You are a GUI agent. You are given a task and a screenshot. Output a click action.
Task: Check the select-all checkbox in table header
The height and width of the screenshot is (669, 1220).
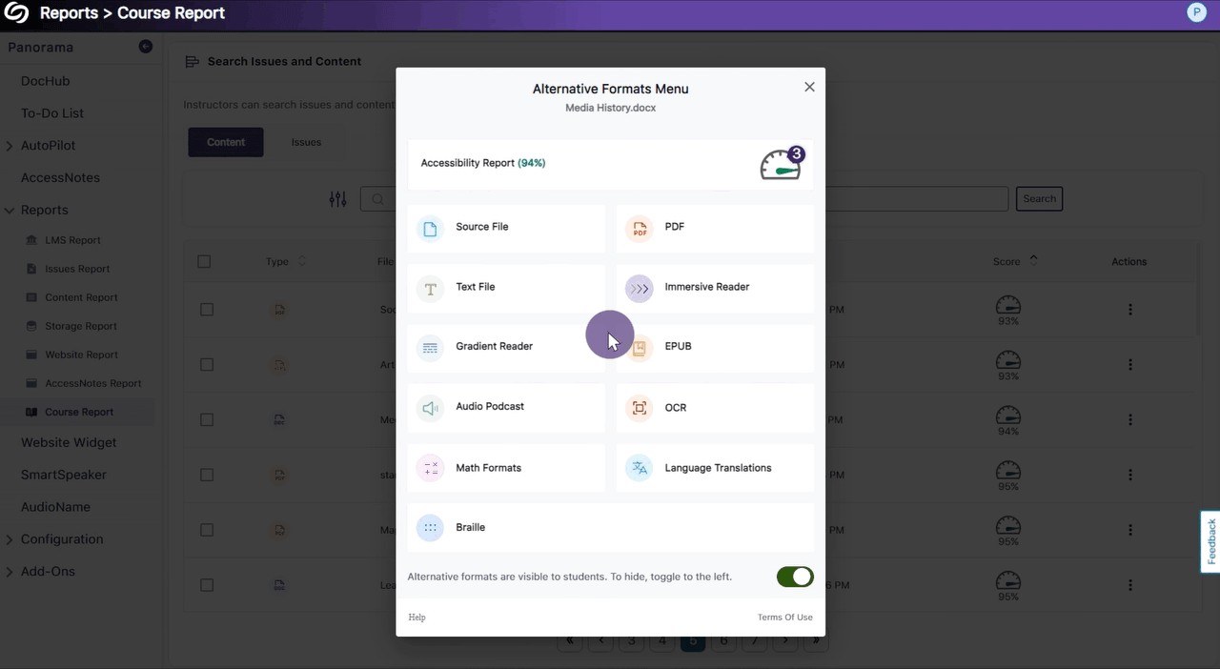tap(204, 261)
